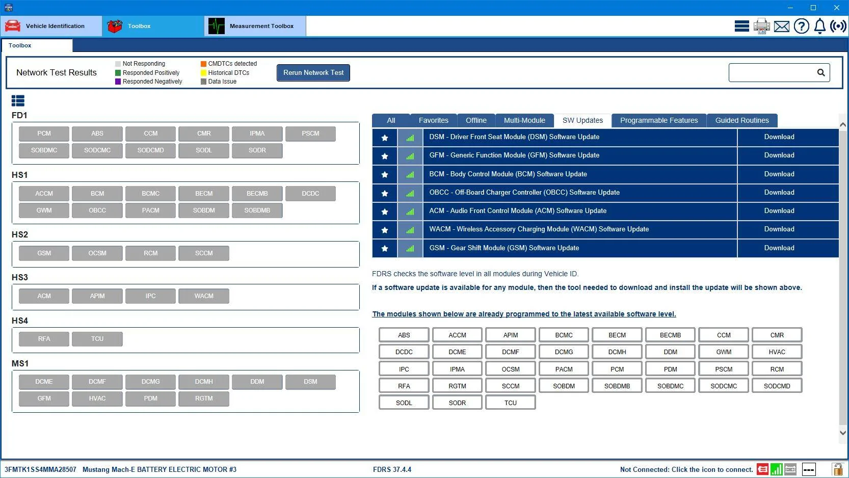Click the 'Responded Negatively' legend entry
This screenshot has height=478, width=849.
tap(149, 82)
